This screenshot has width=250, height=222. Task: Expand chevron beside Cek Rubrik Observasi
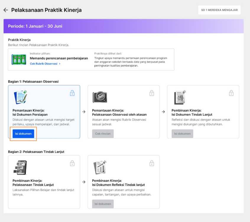[60, 64]
